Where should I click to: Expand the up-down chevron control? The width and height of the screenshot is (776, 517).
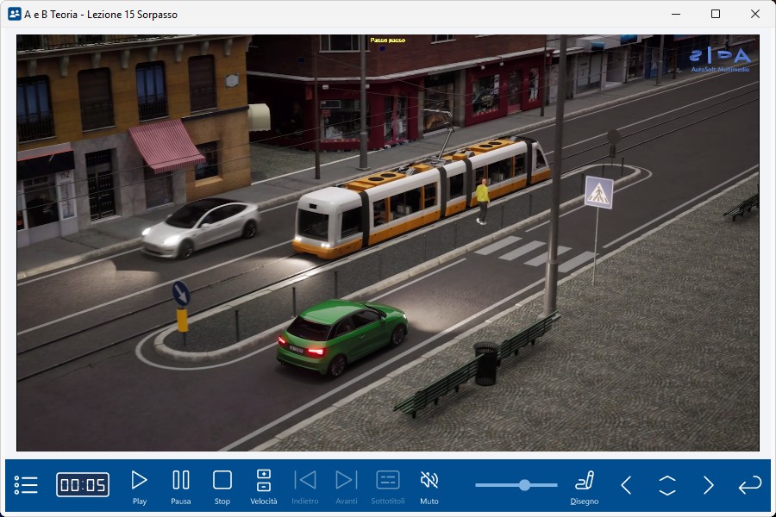(667, 485)
